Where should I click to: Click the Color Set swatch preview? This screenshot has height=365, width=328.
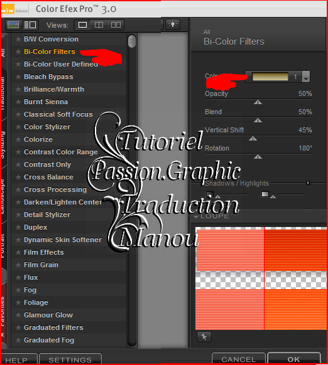[270, 77]
